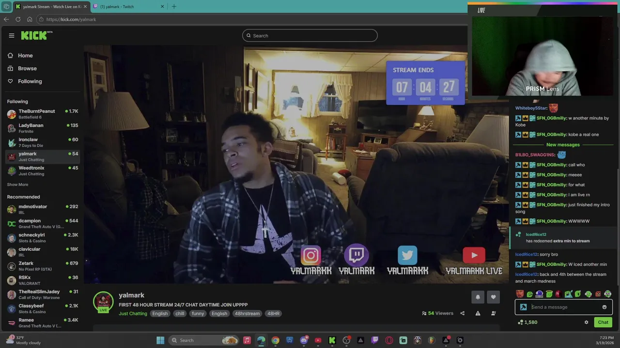Viewport: 620px width, 348px height.
Task: Close the yalmark Stream Kick tab
Action: pyautogui.click(x=85, y=7)
